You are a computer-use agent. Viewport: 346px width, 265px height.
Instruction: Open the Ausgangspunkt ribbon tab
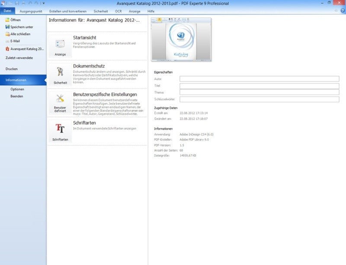pyautogui.click(x=31, y=11)
